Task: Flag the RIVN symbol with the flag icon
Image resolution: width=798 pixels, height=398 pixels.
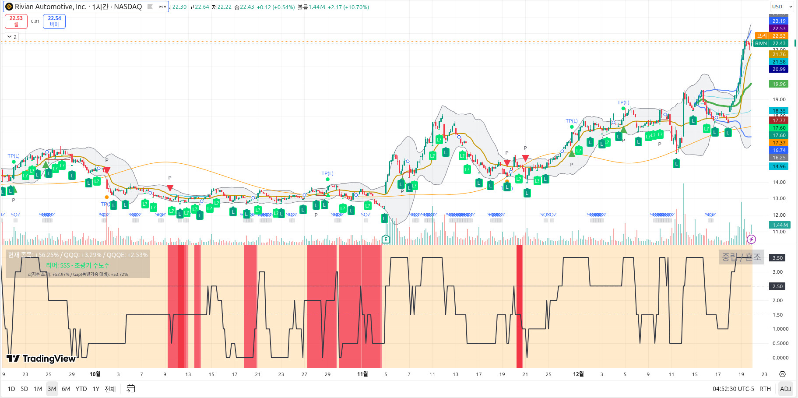Action: click(150, 7)
